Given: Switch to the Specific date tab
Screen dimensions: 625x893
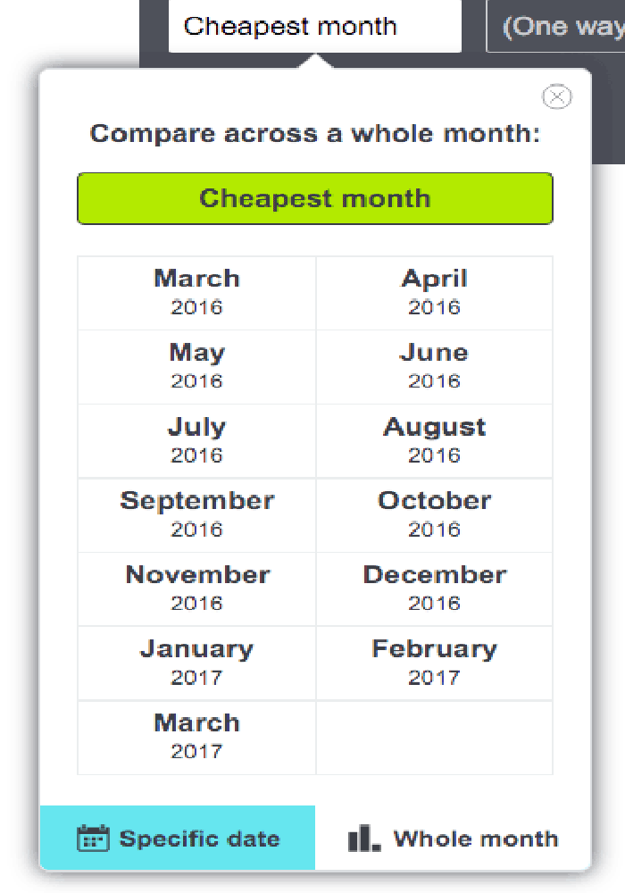Looking at the screenshot, I should tap(178, 838).
